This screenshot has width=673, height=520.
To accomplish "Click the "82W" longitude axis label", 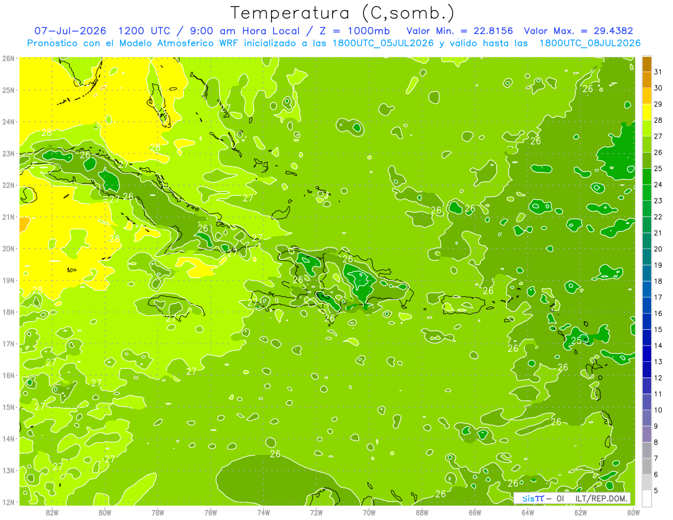I will coord(52,512).
